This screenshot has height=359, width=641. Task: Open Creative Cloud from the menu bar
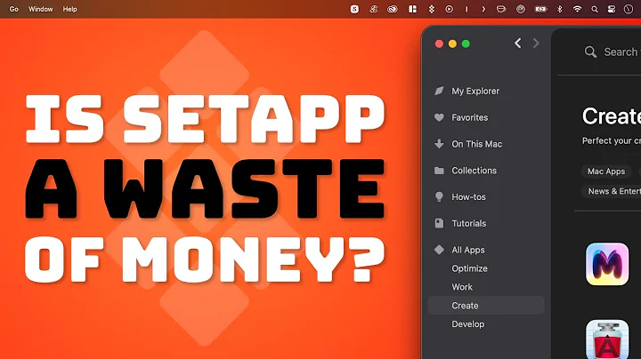click(393, 9)
